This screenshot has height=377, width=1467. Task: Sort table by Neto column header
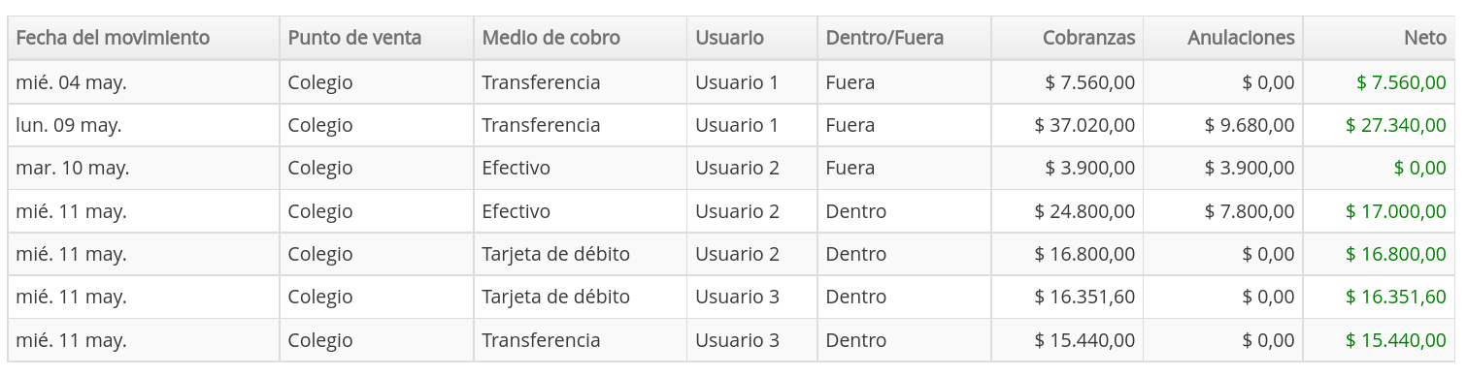pyautogui.click(x=1379, y=38)
